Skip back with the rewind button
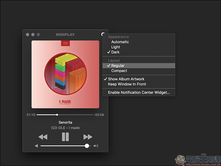The height and width of the screenshot is (166, 221). (x=43, y=137)
